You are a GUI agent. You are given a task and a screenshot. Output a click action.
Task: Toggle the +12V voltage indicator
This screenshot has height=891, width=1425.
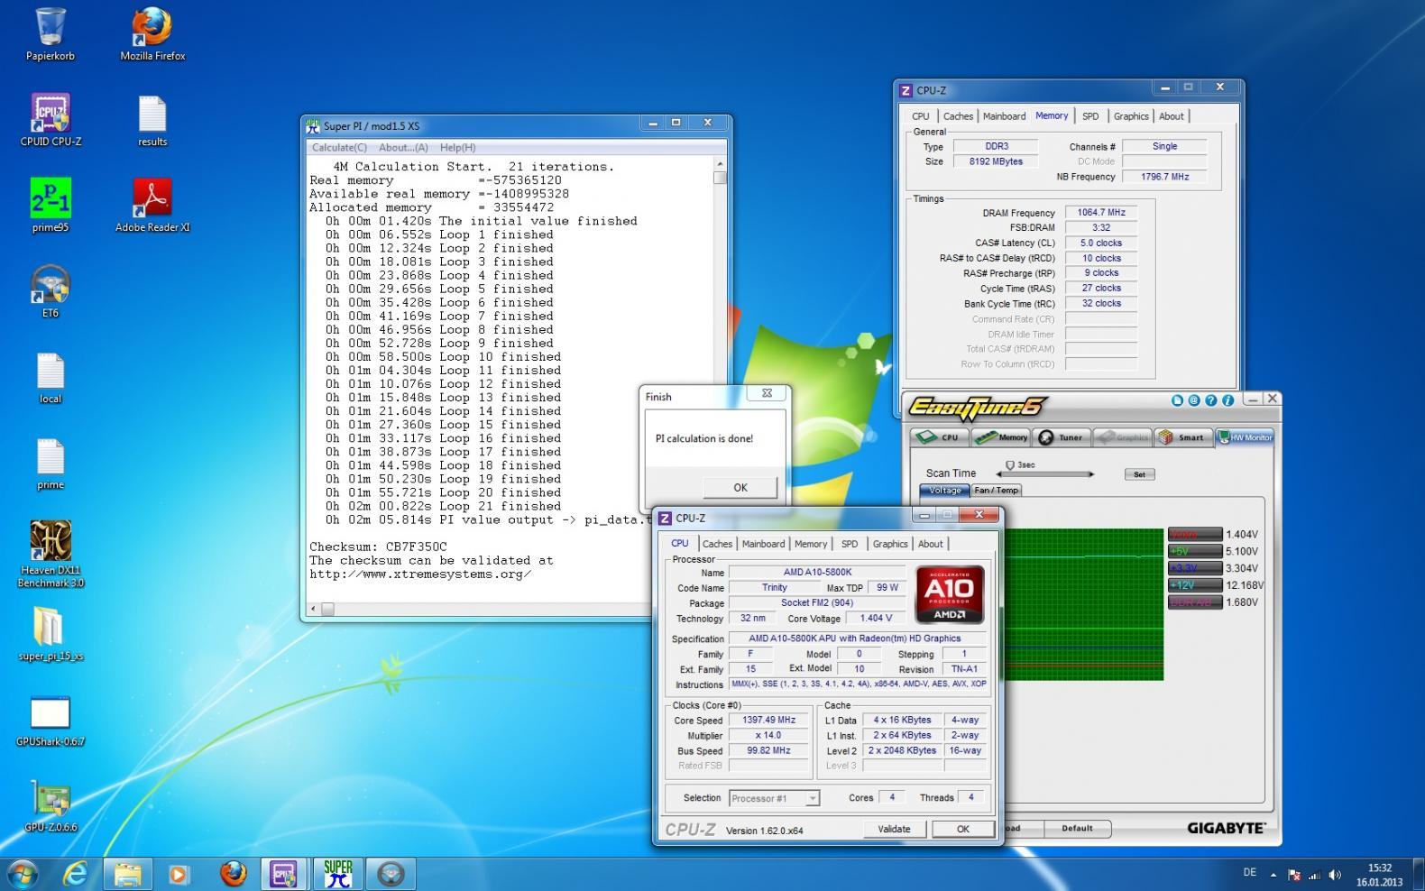(1195, 585)
